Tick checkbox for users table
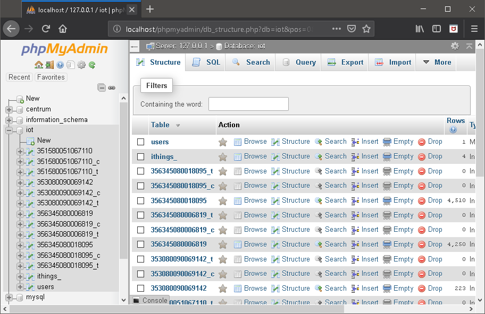This screenshot has height=314, width=485. [x=141, y=142]
